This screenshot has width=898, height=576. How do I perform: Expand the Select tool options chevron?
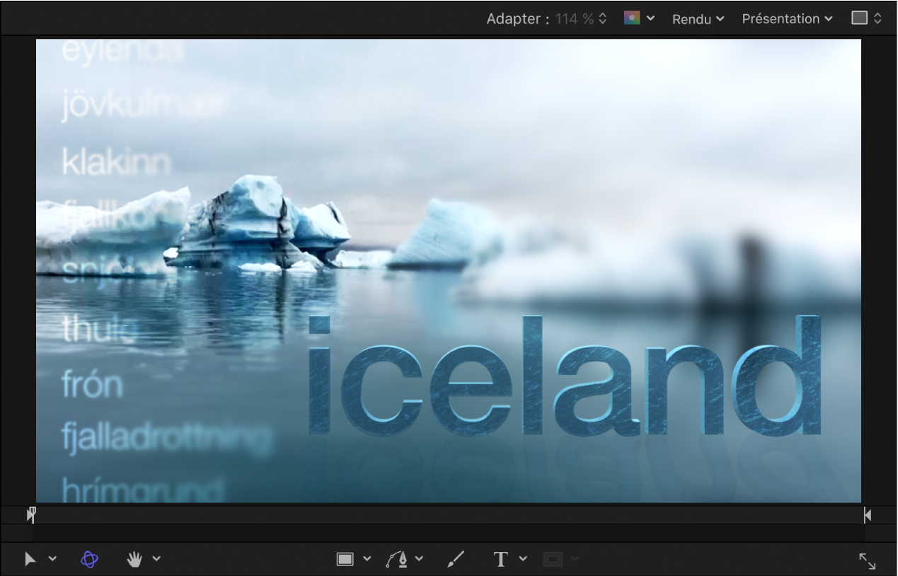(52, 559)
